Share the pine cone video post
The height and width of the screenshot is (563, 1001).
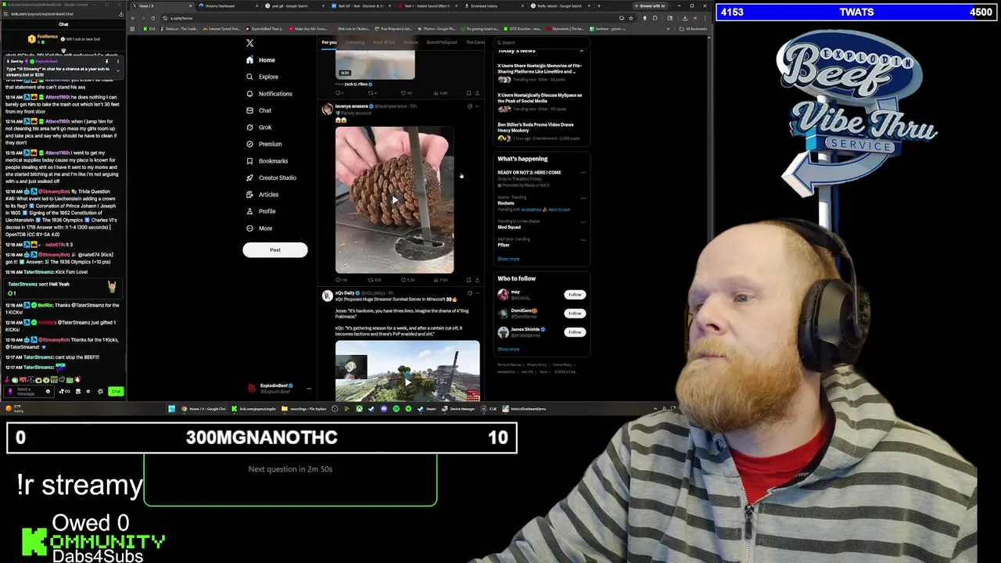click(x=477, y=280)
